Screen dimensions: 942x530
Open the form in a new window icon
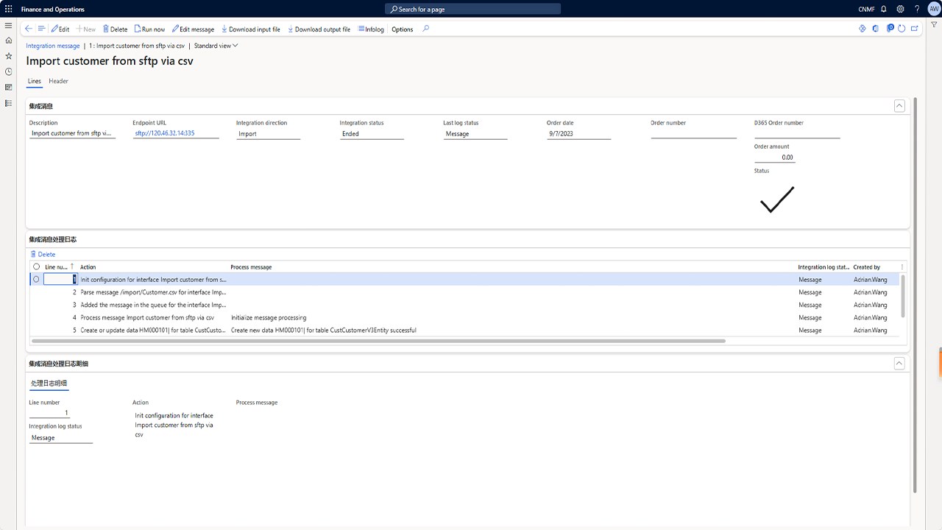click(x=915, y=29)
